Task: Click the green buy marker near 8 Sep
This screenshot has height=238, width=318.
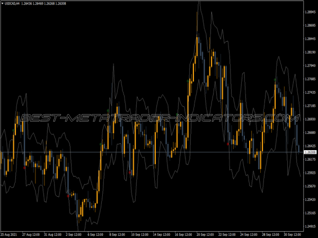Action: 108,111
